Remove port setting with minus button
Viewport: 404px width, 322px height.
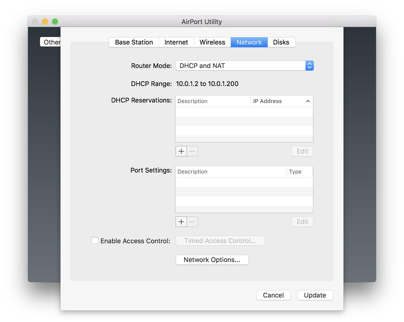(192, 222)
